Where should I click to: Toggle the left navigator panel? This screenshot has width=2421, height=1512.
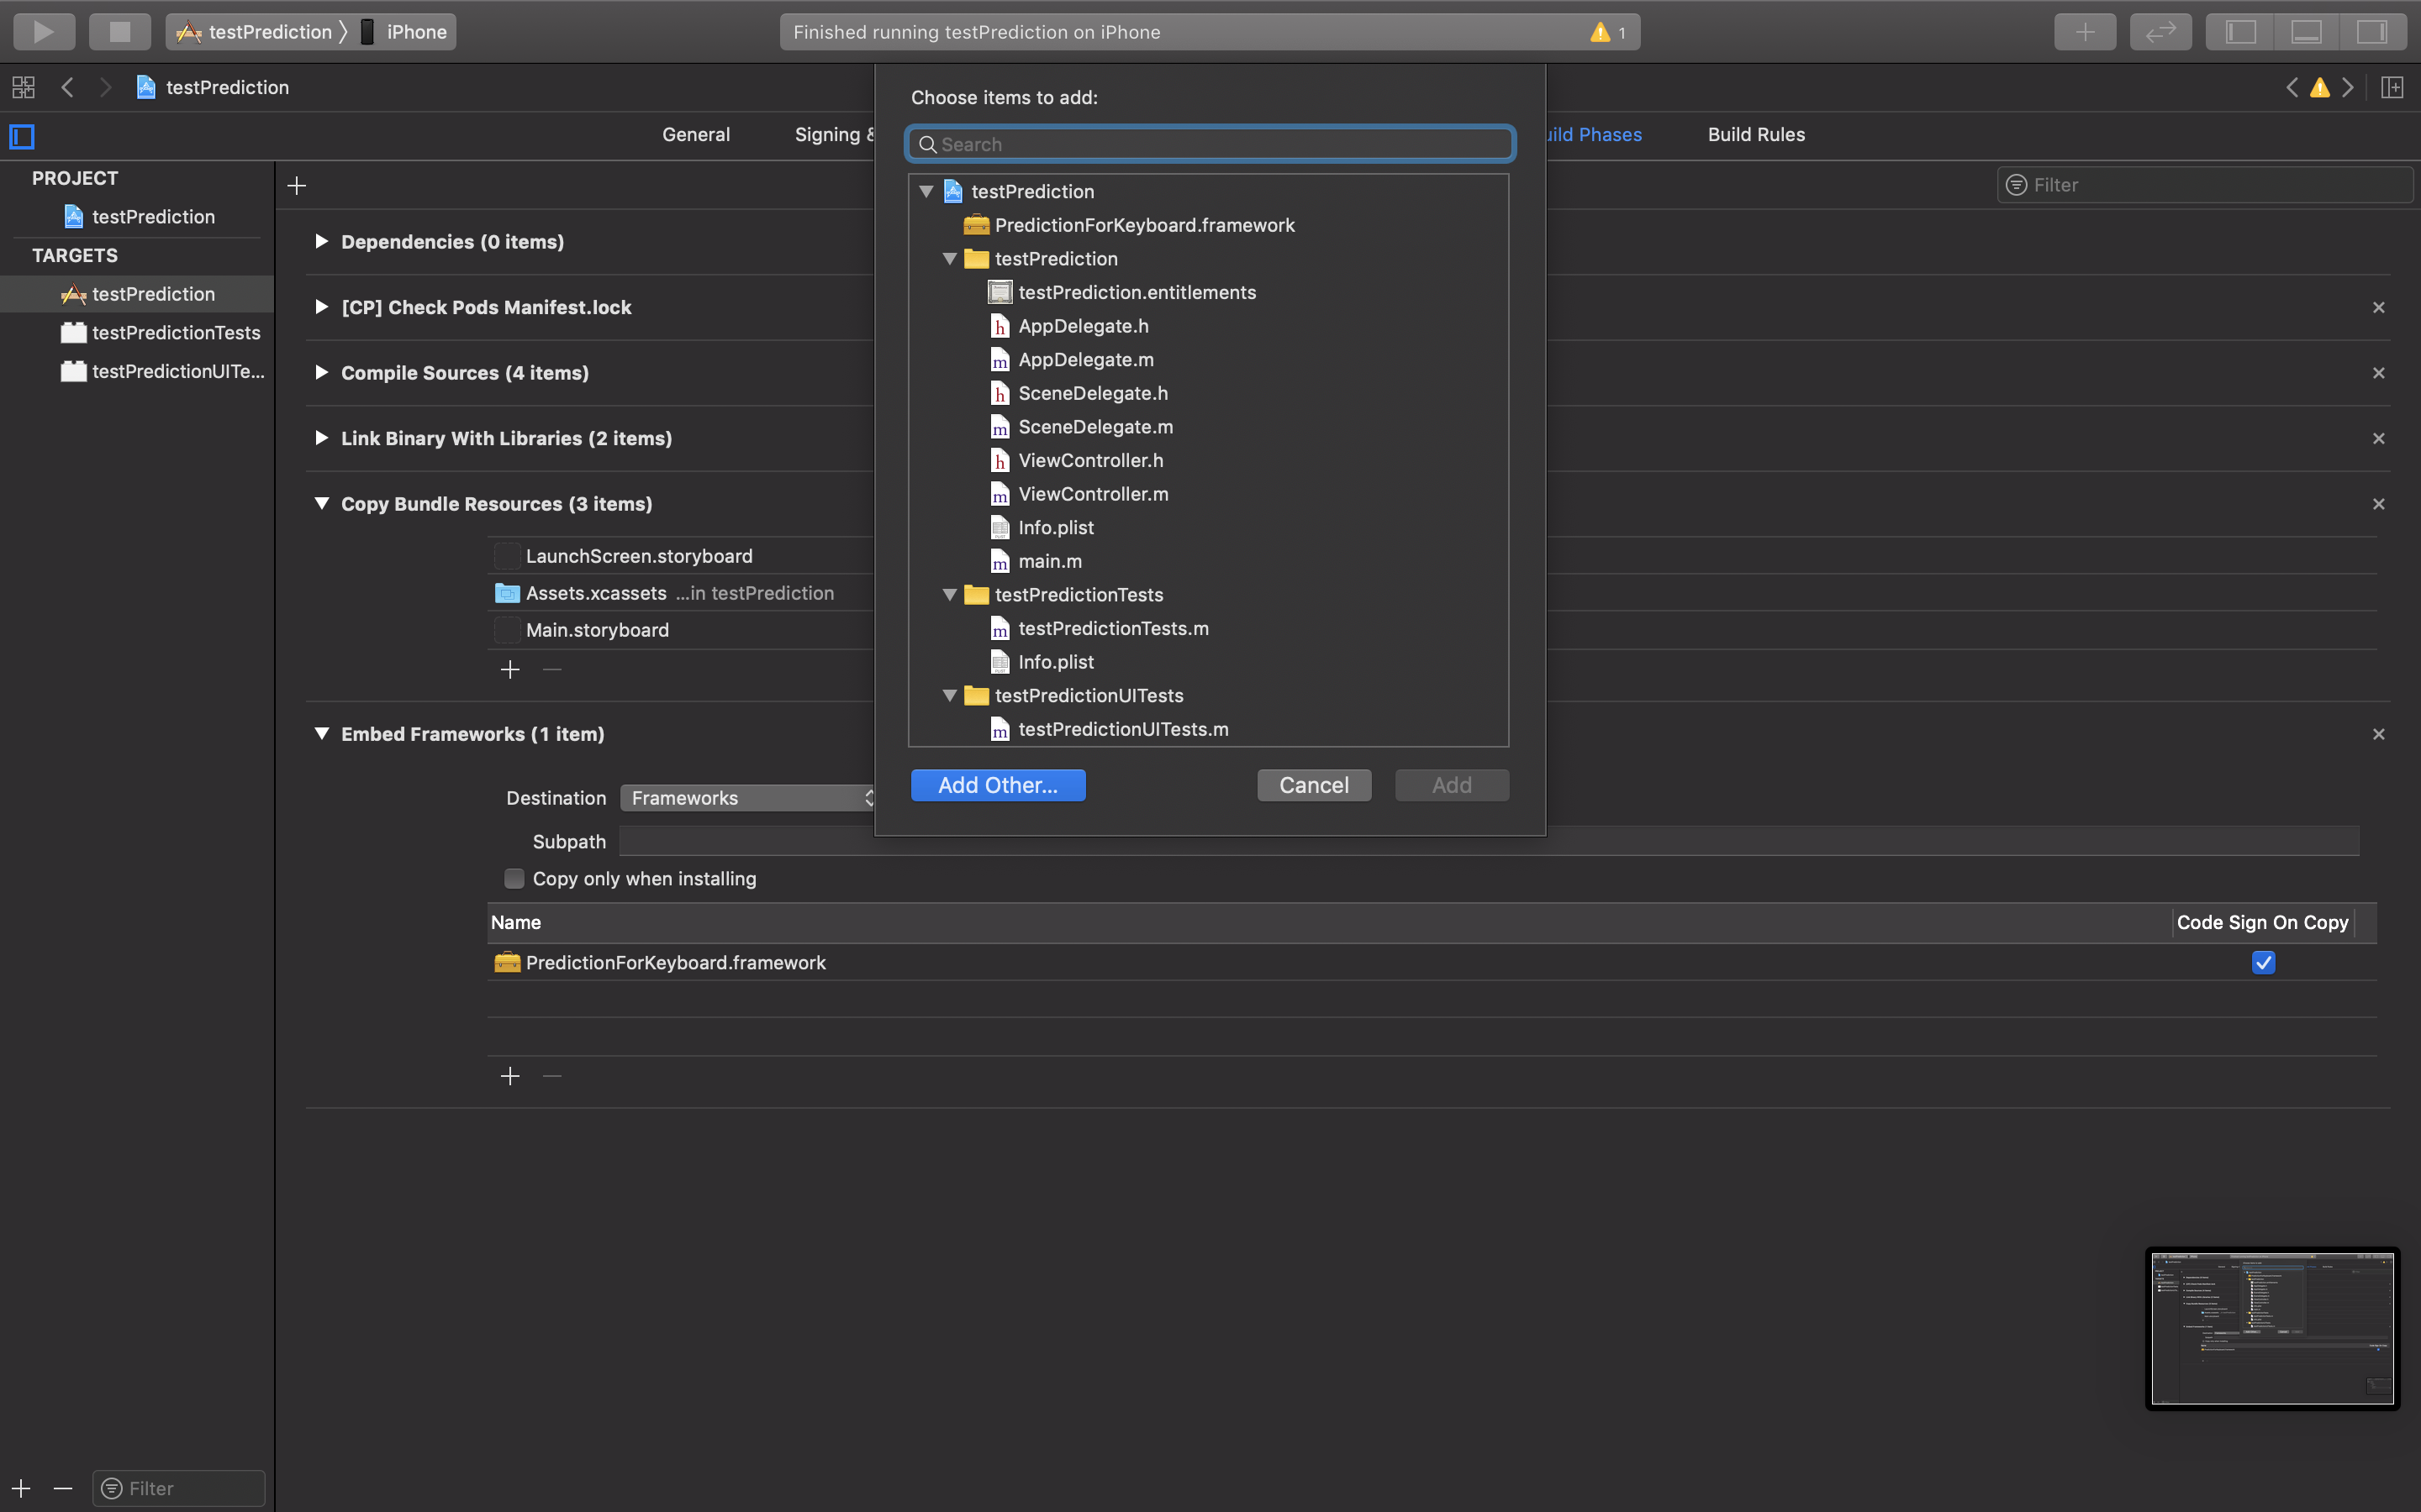point(2240,32)
